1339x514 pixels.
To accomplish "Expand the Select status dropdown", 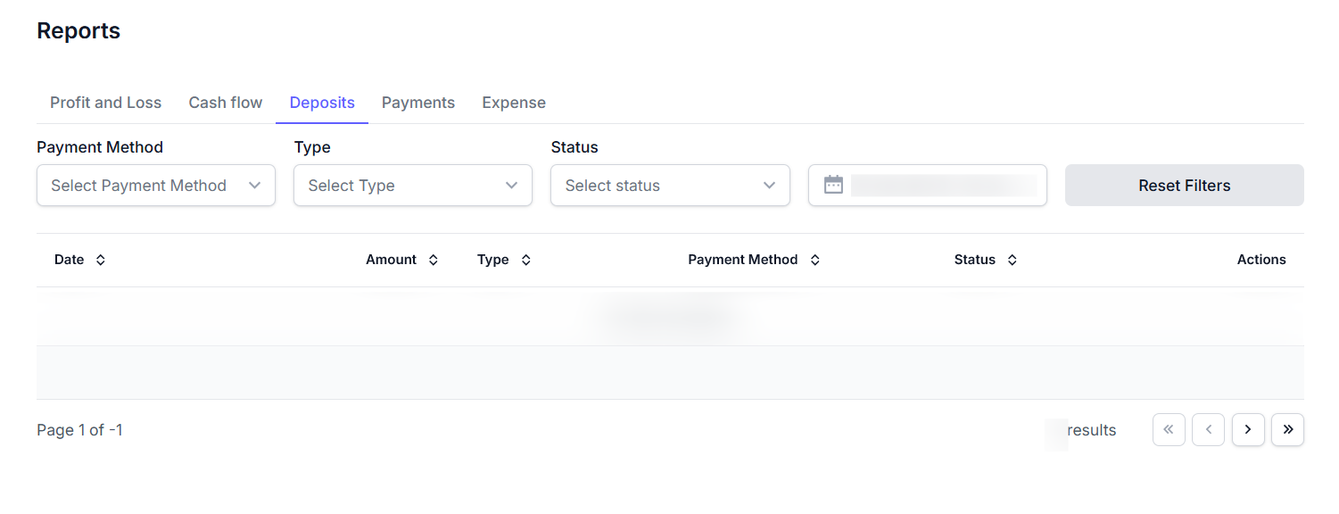I will (x=670, y=186).
